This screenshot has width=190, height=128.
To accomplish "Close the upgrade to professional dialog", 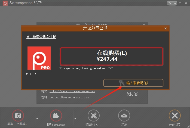I will pos(166,28).
